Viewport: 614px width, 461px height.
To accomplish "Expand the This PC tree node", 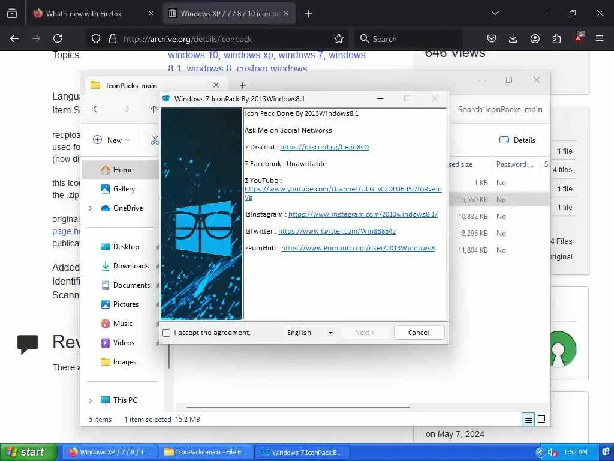I will click(x=91, y=400).
